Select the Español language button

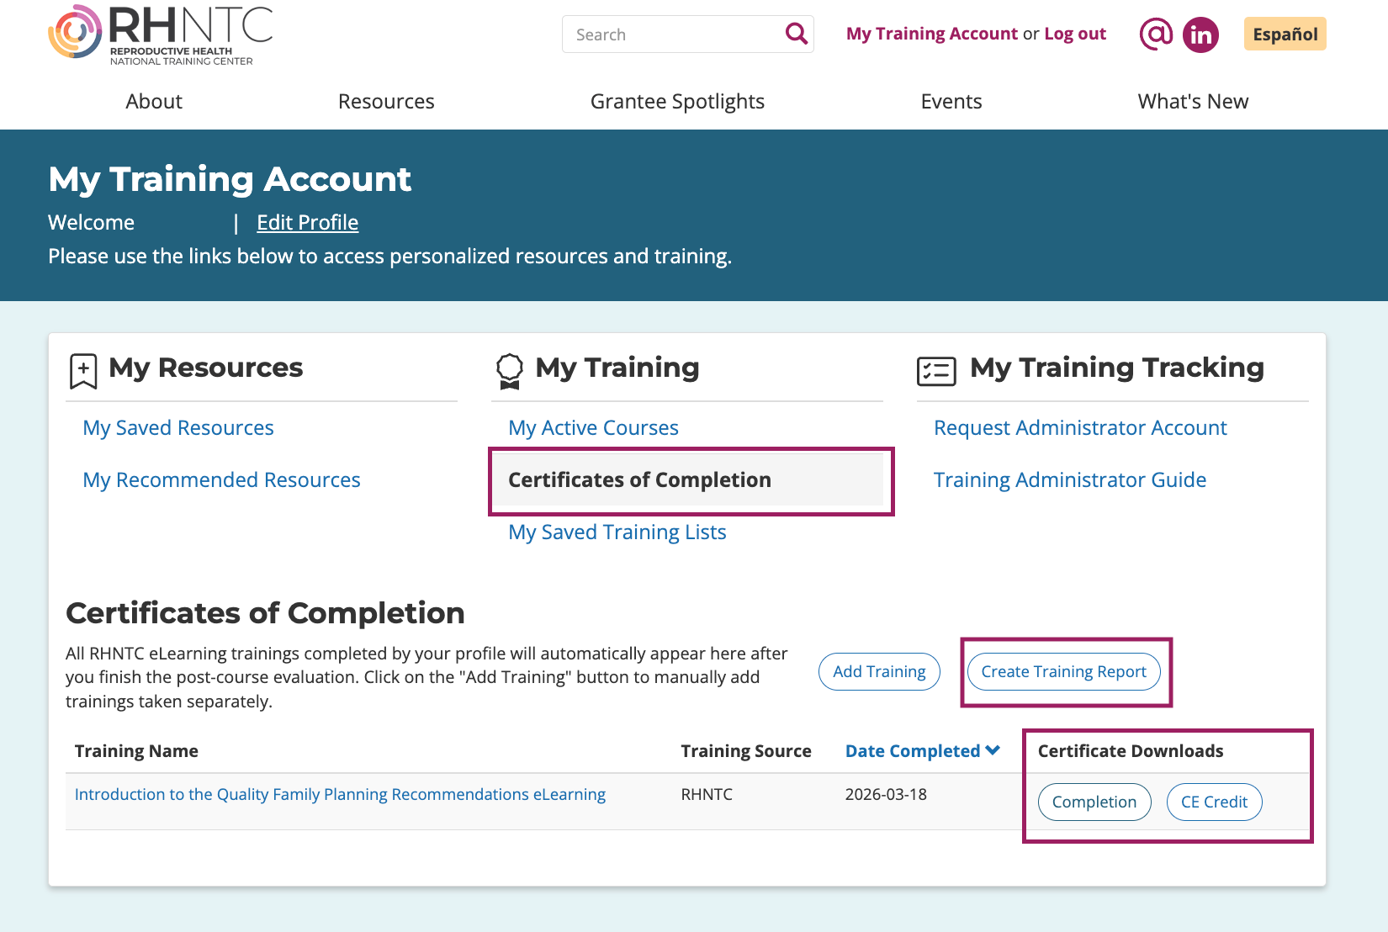tap(1285, 34)
